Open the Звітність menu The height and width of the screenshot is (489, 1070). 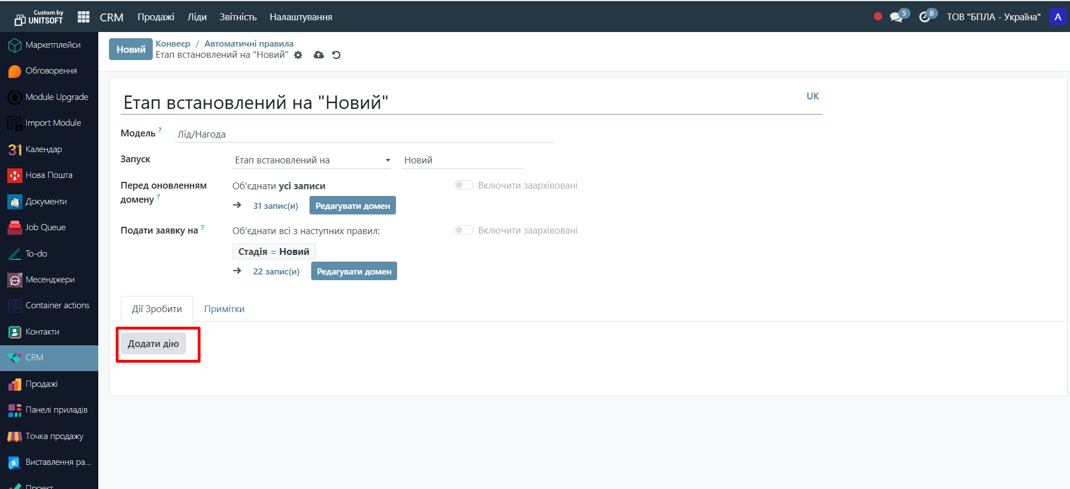tap(238, 17)
